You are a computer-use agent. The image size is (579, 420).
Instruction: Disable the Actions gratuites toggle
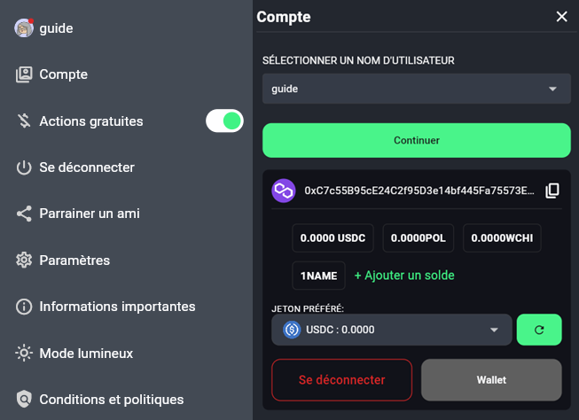click(x=224, y=121)
